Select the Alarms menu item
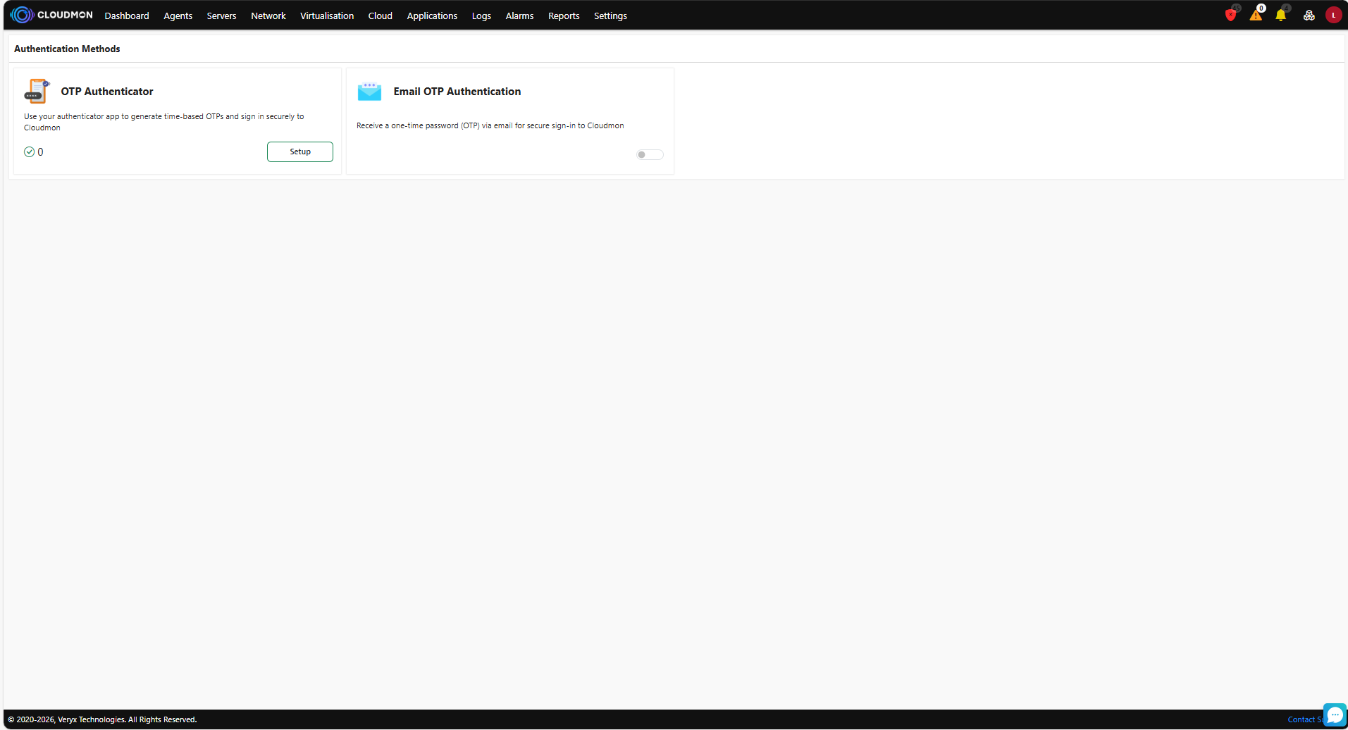Screen dimensions: 1348x730 click(x=519, y=16)
